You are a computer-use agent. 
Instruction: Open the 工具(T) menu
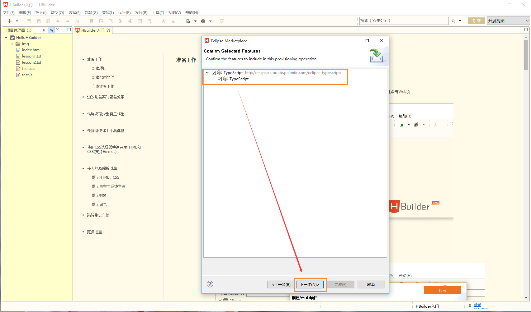(x=158, y=13)
